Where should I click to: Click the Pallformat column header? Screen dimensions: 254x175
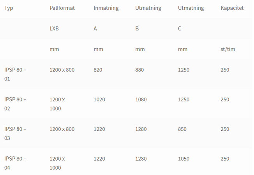(x=62, y=8)
